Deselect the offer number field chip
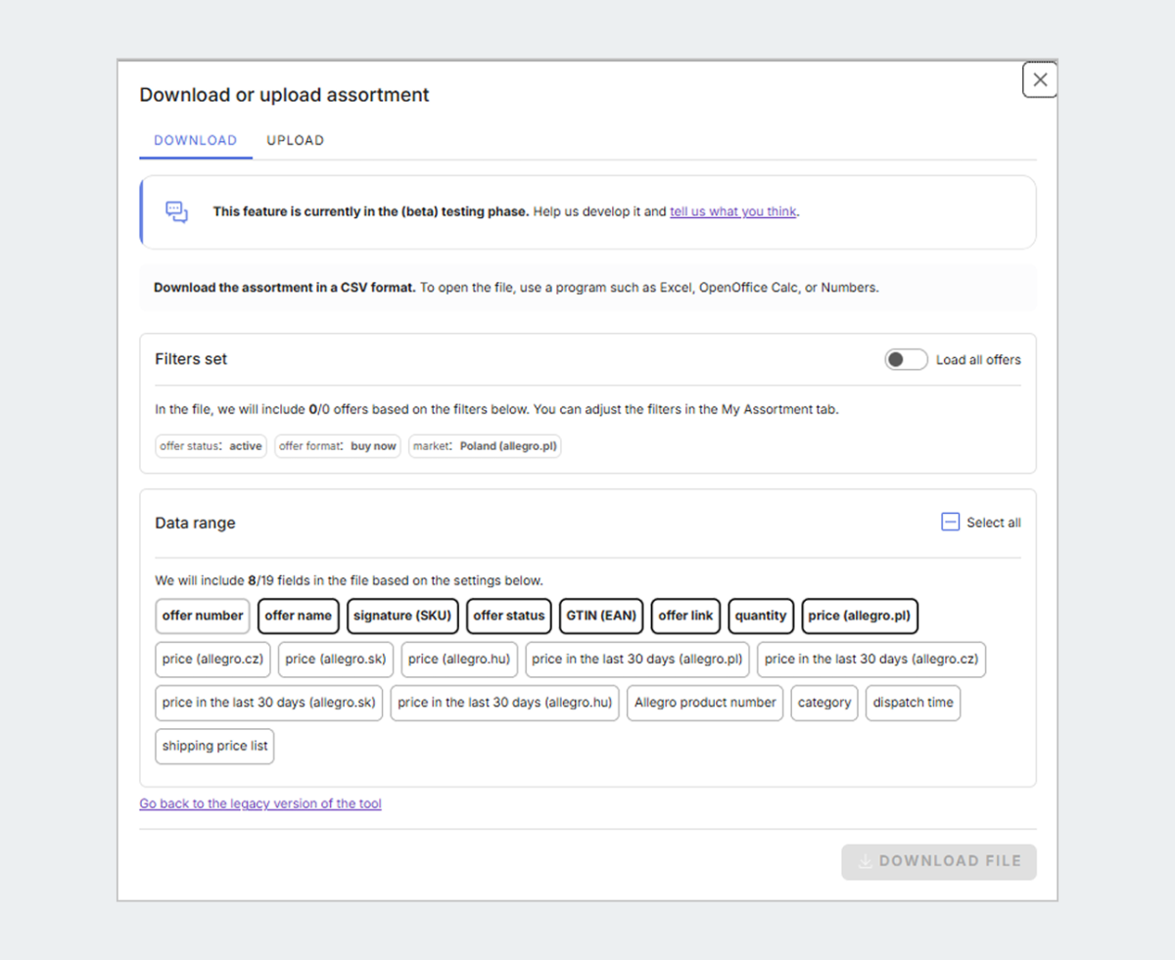 click(203, 616)
